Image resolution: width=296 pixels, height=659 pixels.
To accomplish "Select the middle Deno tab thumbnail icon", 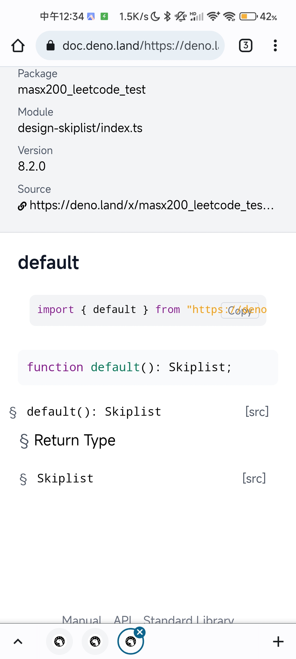I will coord(95,641).
